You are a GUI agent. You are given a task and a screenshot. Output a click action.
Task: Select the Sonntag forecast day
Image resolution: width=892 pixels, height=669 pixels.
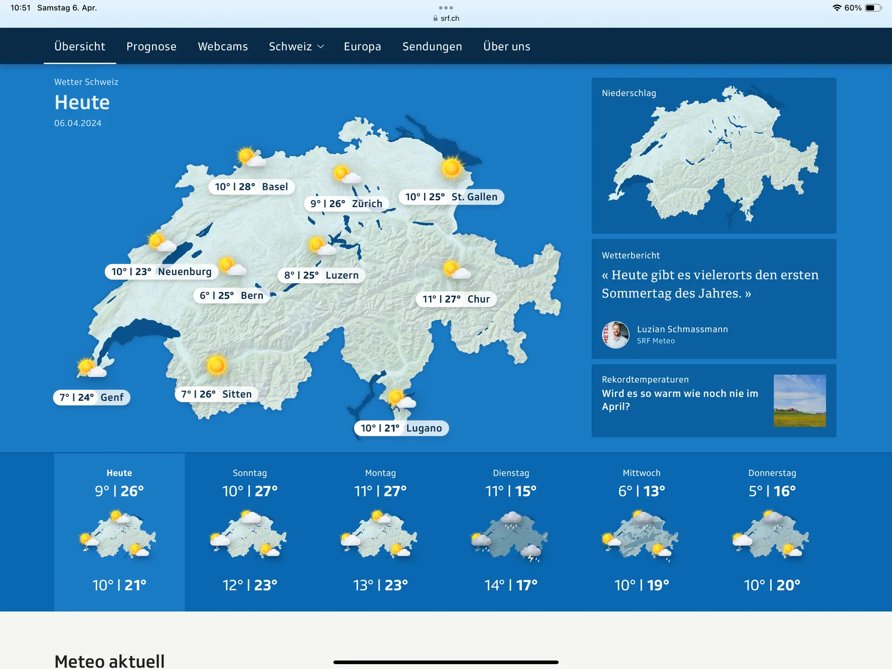pyautogui.click(x=250, y=531)
